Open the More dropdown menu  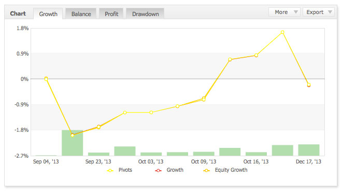coord(284,12)
